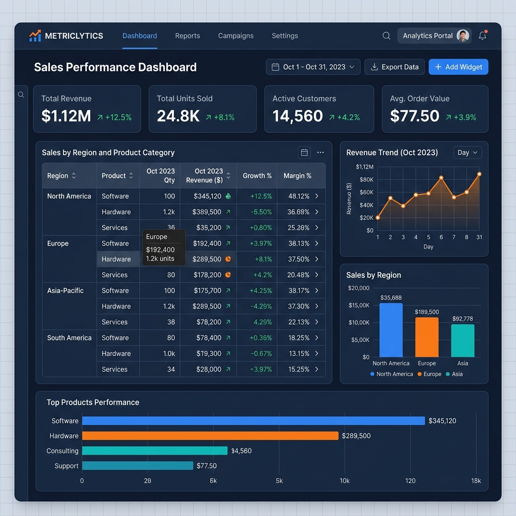This screenshot has width=516, height=516.
Task: Click the teal Asia legend dot
Action: click(x=447, y=374)
